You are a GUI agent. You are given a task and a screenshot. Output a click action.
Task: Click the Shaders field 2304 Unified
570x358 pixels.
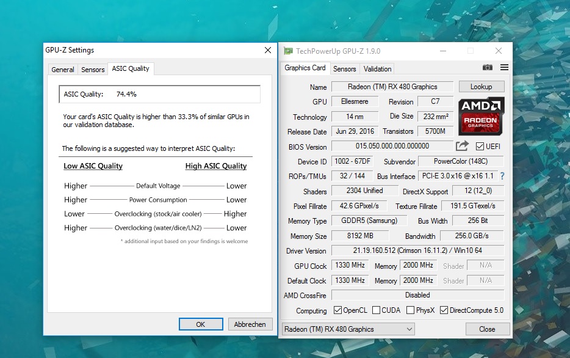364,191
